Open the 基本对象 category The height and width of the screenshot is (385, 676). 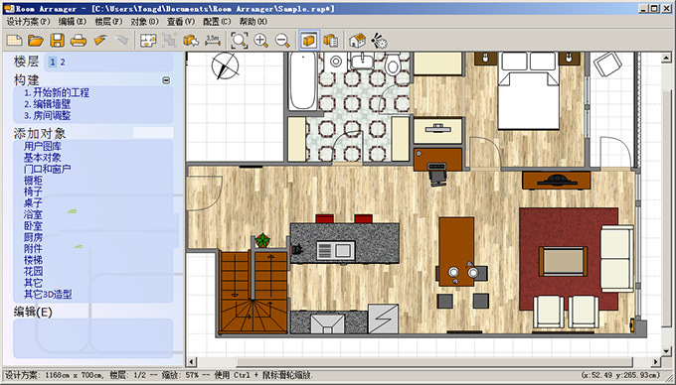click(42, 158)
